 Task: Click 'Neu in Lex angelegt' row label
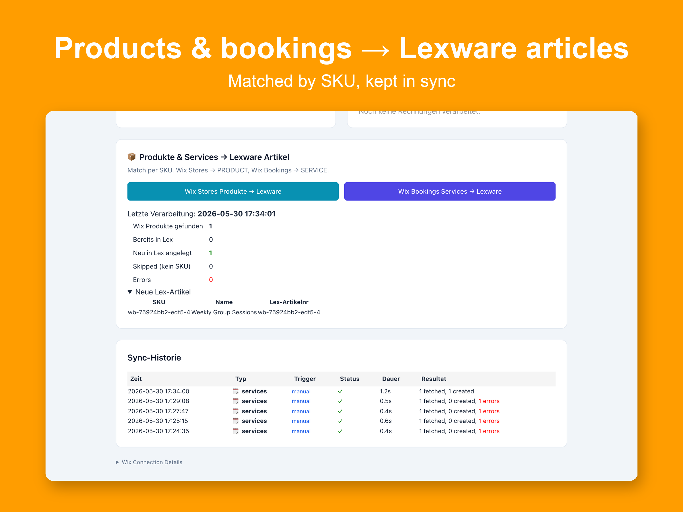click(162, 253)
